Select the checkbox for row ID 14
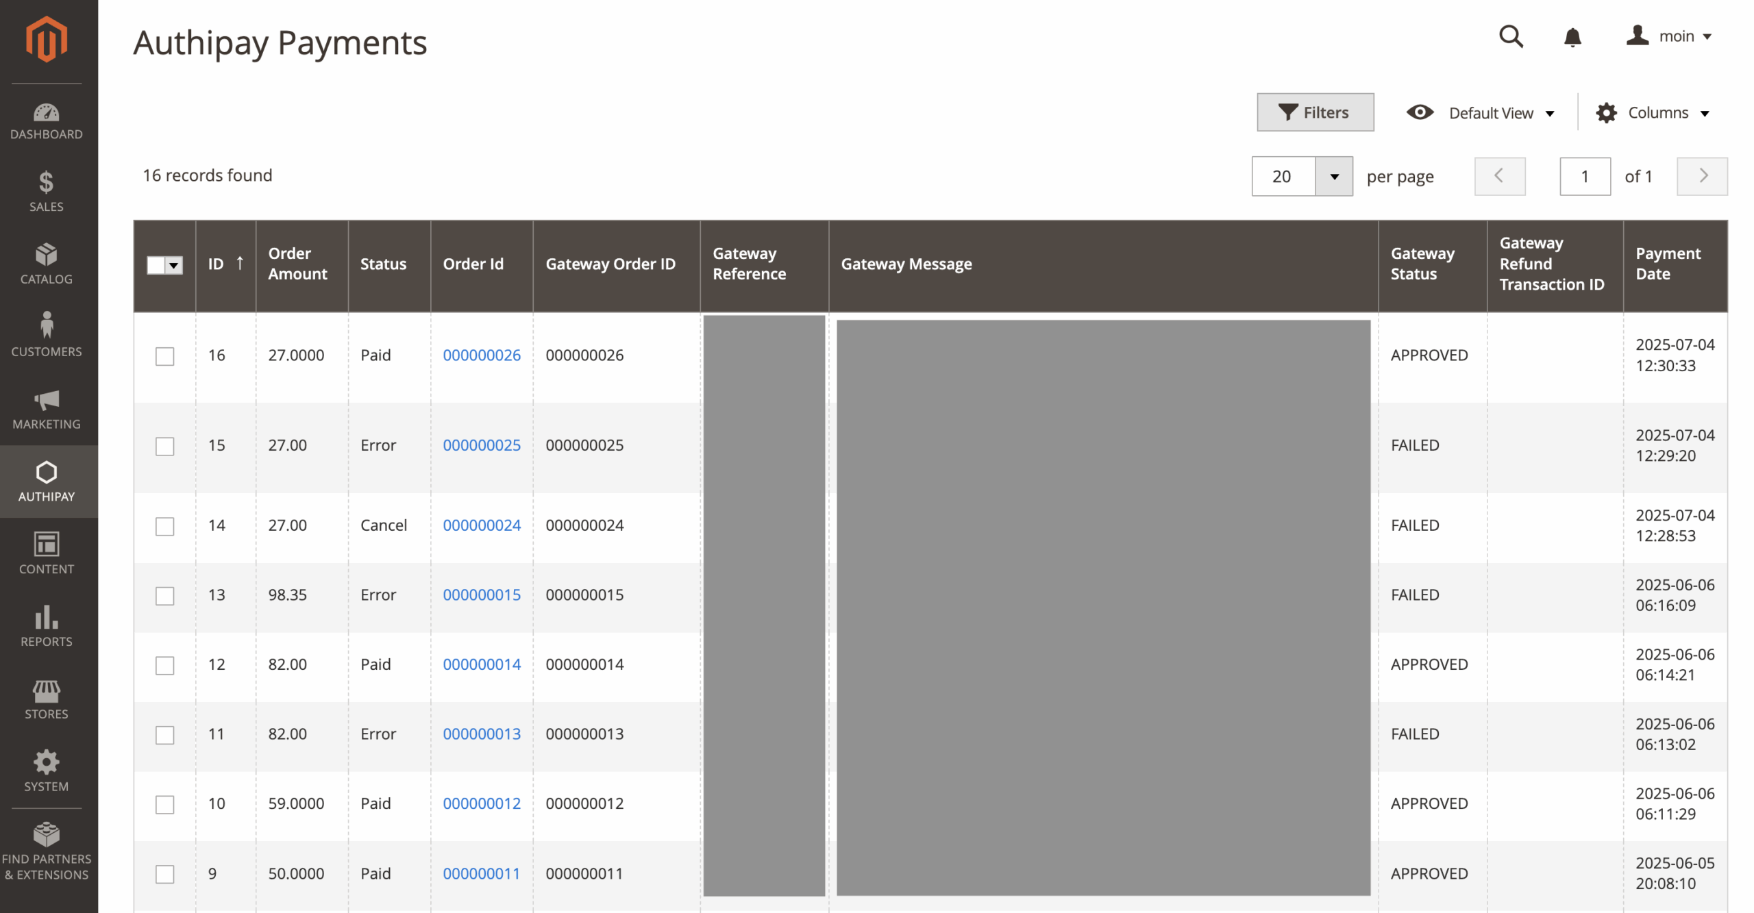 click(x=164, y=527)
